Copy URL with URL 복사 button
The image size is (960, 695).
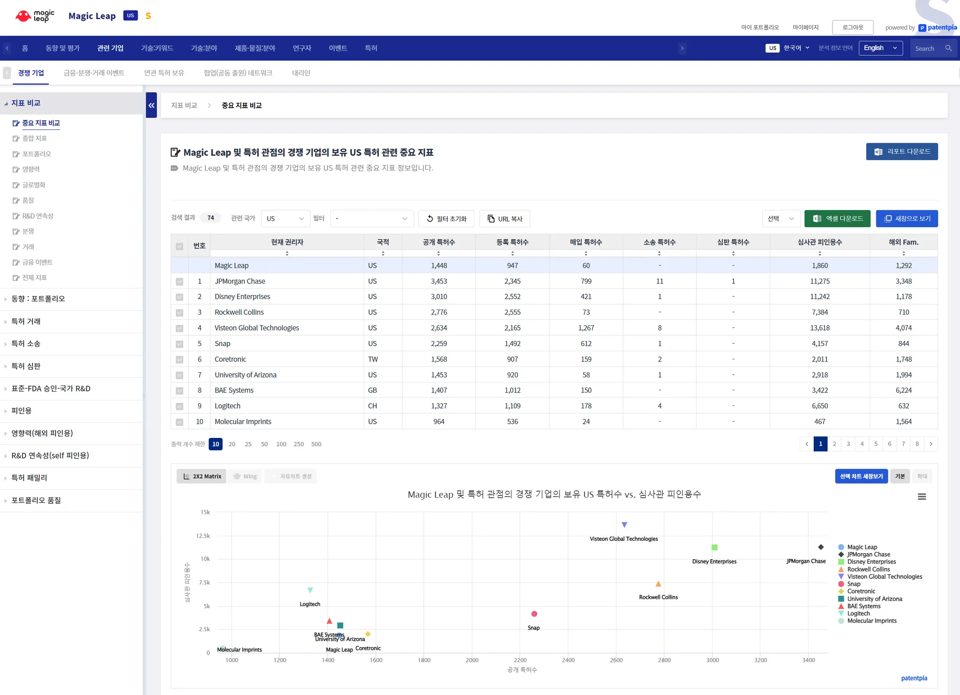[x=505, y=219]
